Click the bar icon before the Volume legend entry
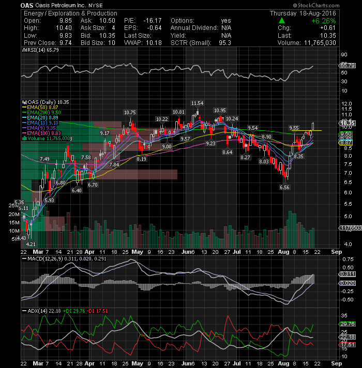362x368 pixels. 24,138
